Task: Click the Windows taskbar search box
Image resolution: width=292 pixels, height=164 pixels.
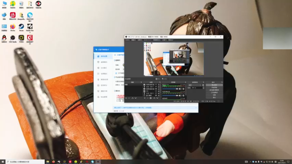Action: click(x=25, y=162)
